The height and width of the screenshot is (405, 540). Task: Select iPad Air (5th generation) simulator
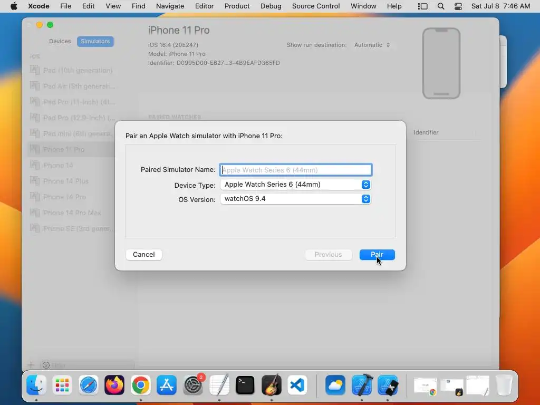click(72, 86)
